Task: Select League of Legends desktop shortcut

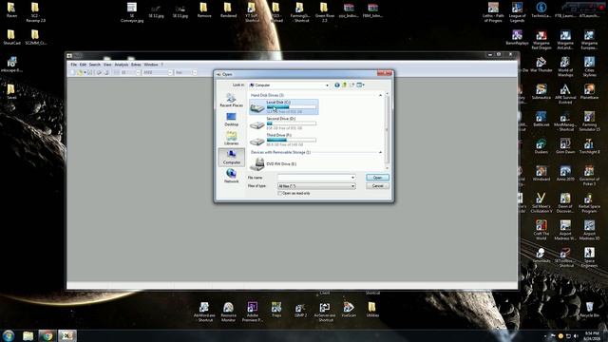Action: point(517,12)
